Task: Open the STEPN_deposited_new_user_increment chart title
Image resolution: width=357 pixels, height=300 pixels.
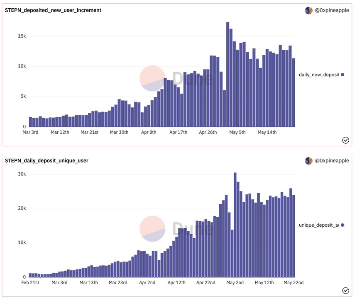Action: click(53, 10)
